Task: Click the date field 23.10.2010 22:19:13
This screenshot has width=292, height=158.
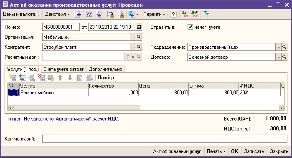Action: [x=112, y=27]
